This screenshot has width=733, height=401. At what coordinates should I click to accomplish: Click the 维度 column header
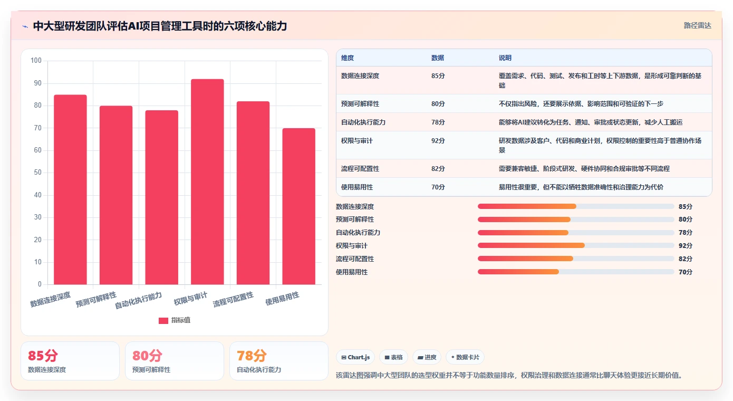pos(348,58)
